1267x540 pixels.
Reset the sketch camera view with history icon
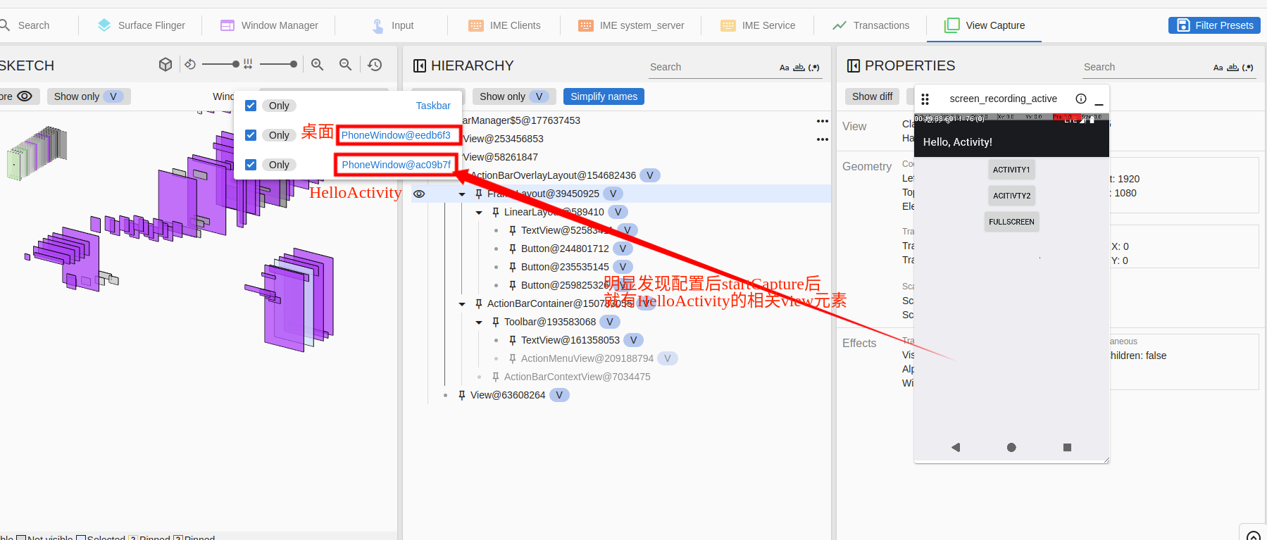tap(375, 65)
